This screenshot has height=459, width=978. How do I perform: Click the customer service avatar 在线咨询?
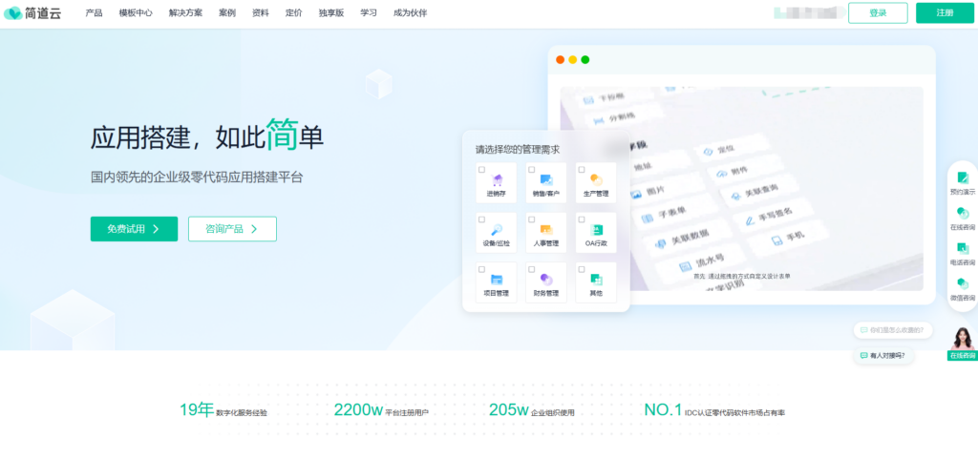coord(963,344)
